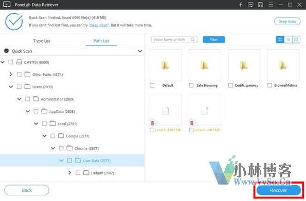
Task: Click the User Data folder icon
Action: [x=78, y=160]
